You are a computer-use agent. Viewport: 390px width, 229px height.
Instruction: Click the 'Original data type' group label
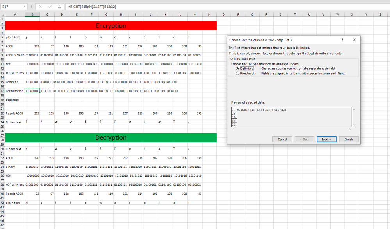pyautogui.click(x=242, y=59)
